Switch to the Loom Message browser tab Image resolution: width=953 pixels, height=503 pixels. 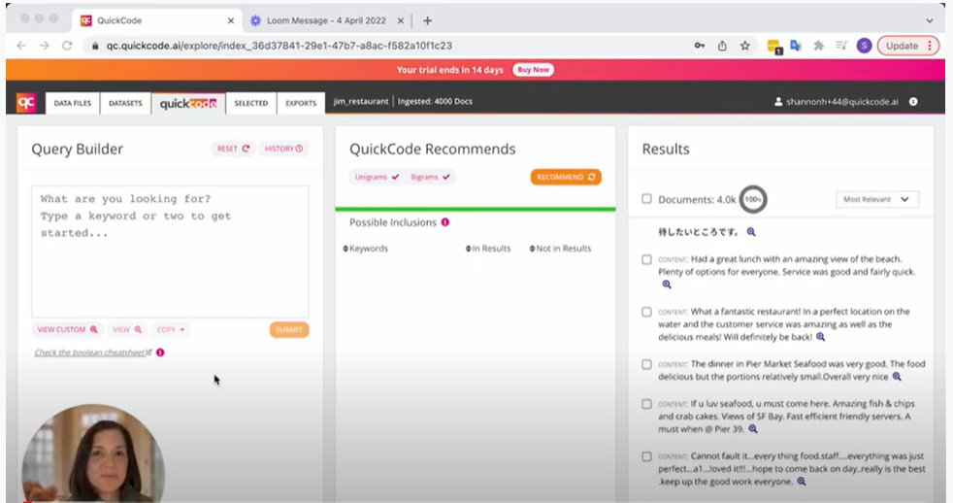point(326,20)
